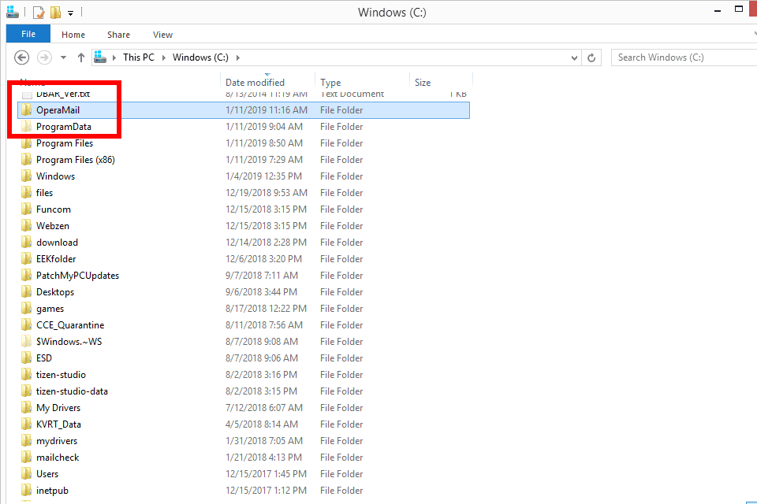Open Customize Quick Access Toolbar dropdown
Screen dimensions: 757x504
click(x=70, y=13)
